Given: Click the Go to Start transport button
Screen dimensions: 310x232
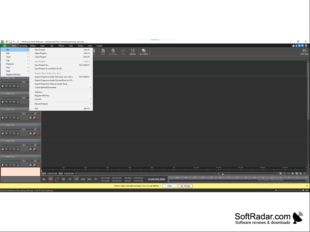Looking at the screenshot, I should [x=76, y=179].
